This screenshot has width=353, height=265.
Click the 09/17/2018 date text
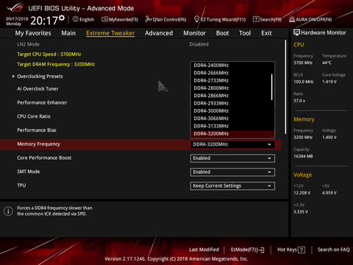pos(17,18)
